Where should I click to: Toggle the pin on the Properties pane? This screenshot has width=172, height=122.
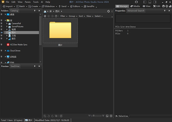pos(164,11)
